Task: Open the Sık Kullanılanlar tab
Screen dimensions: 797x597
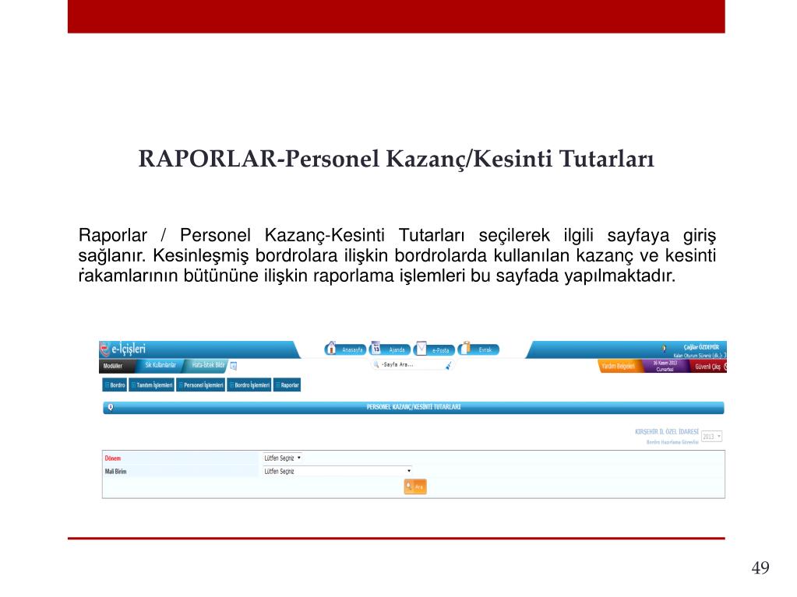Action: (160, 365)
